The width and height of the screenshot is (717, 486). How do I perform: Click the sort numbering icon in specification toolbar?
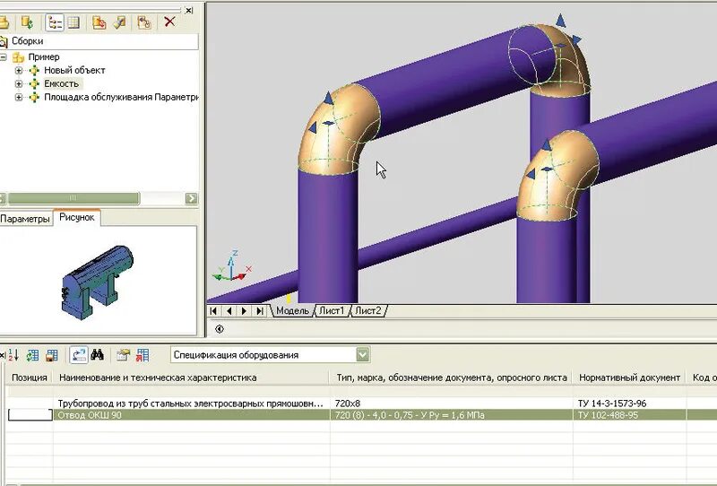[13, 355]
